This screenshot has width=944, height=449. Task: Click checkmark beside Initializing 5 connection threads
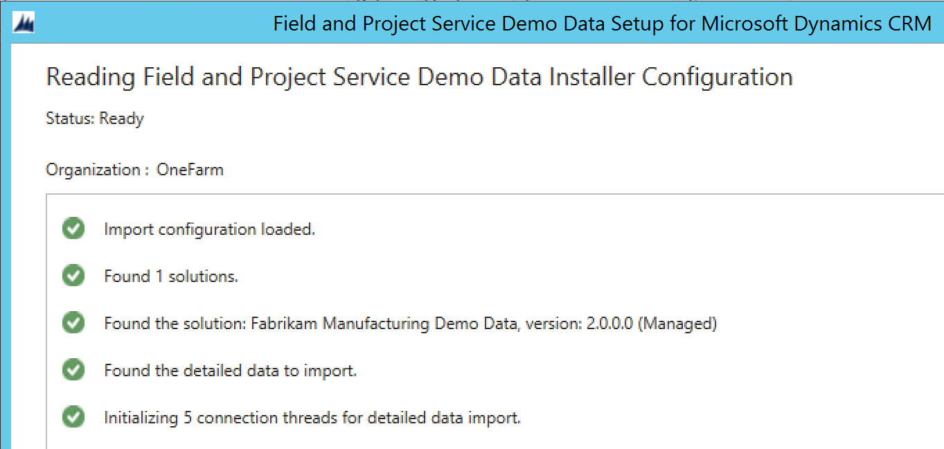click(x=73, y=417)
